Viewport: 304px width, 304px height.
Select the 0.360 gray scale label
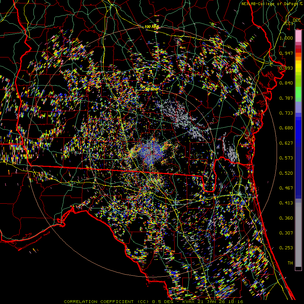(x=286, y=218)
